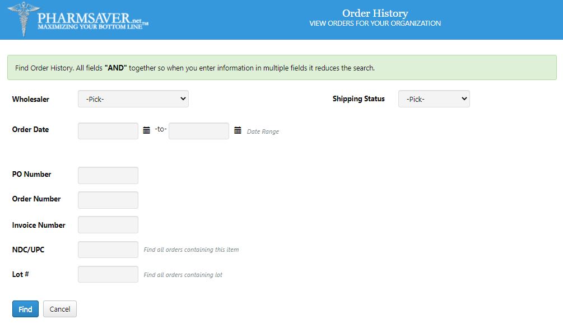
Task: Click the '-to-' separator text
Action: [x=161, y=129]
